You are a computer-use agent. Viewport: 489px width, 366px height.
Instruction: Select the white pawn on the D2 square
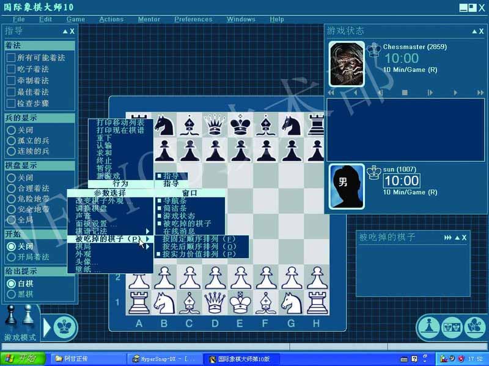(x=215, y=278)
